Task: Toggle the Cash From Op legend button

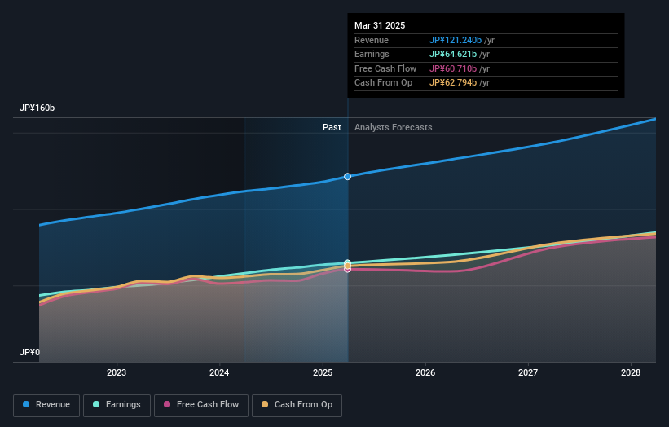Action: pos(297,405)
